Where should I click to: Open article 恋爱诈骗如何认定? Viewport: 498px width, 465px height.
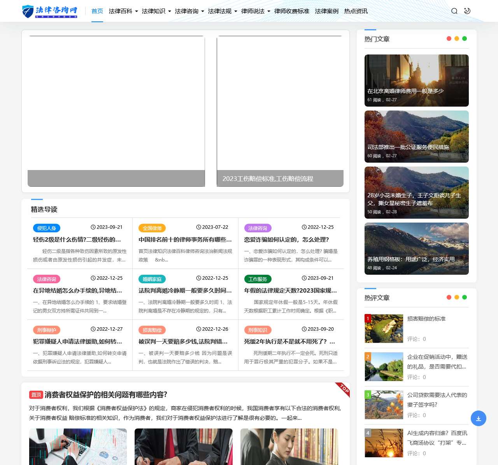click(286, 240)
